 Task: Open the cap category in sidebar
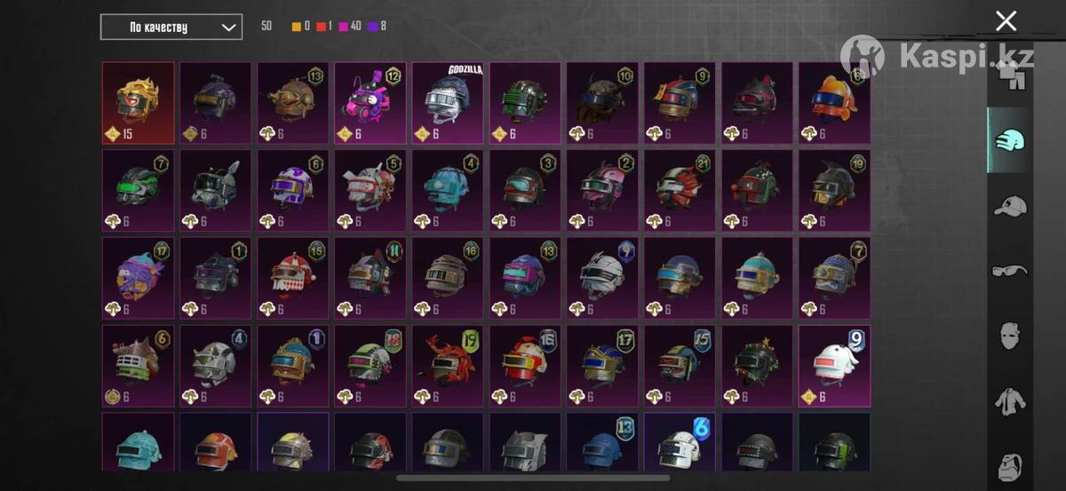pyautogui.click(x=1009, y=207)
